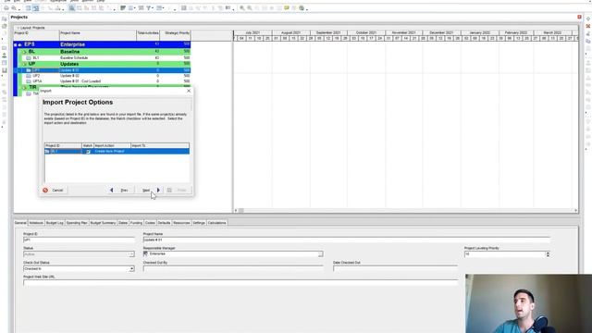Click the green globe icon in toolbar
The height and width of the screenshot is (333, 592).
pos(302,8)
